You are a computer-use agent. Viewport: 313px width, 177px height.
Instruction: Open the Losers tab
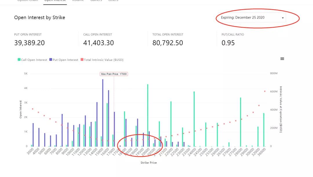[113, 1]
